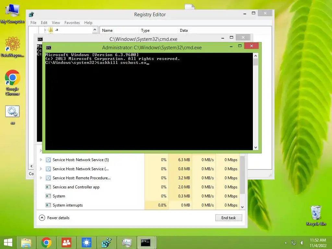Open File Explorer from taskbar

pyautogui.click(x=26, y=243)
